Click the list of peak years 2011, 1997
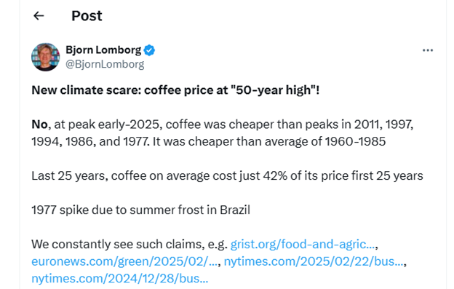Image resolution: width=454 pixels, height=289 pixels. [222, 133]
